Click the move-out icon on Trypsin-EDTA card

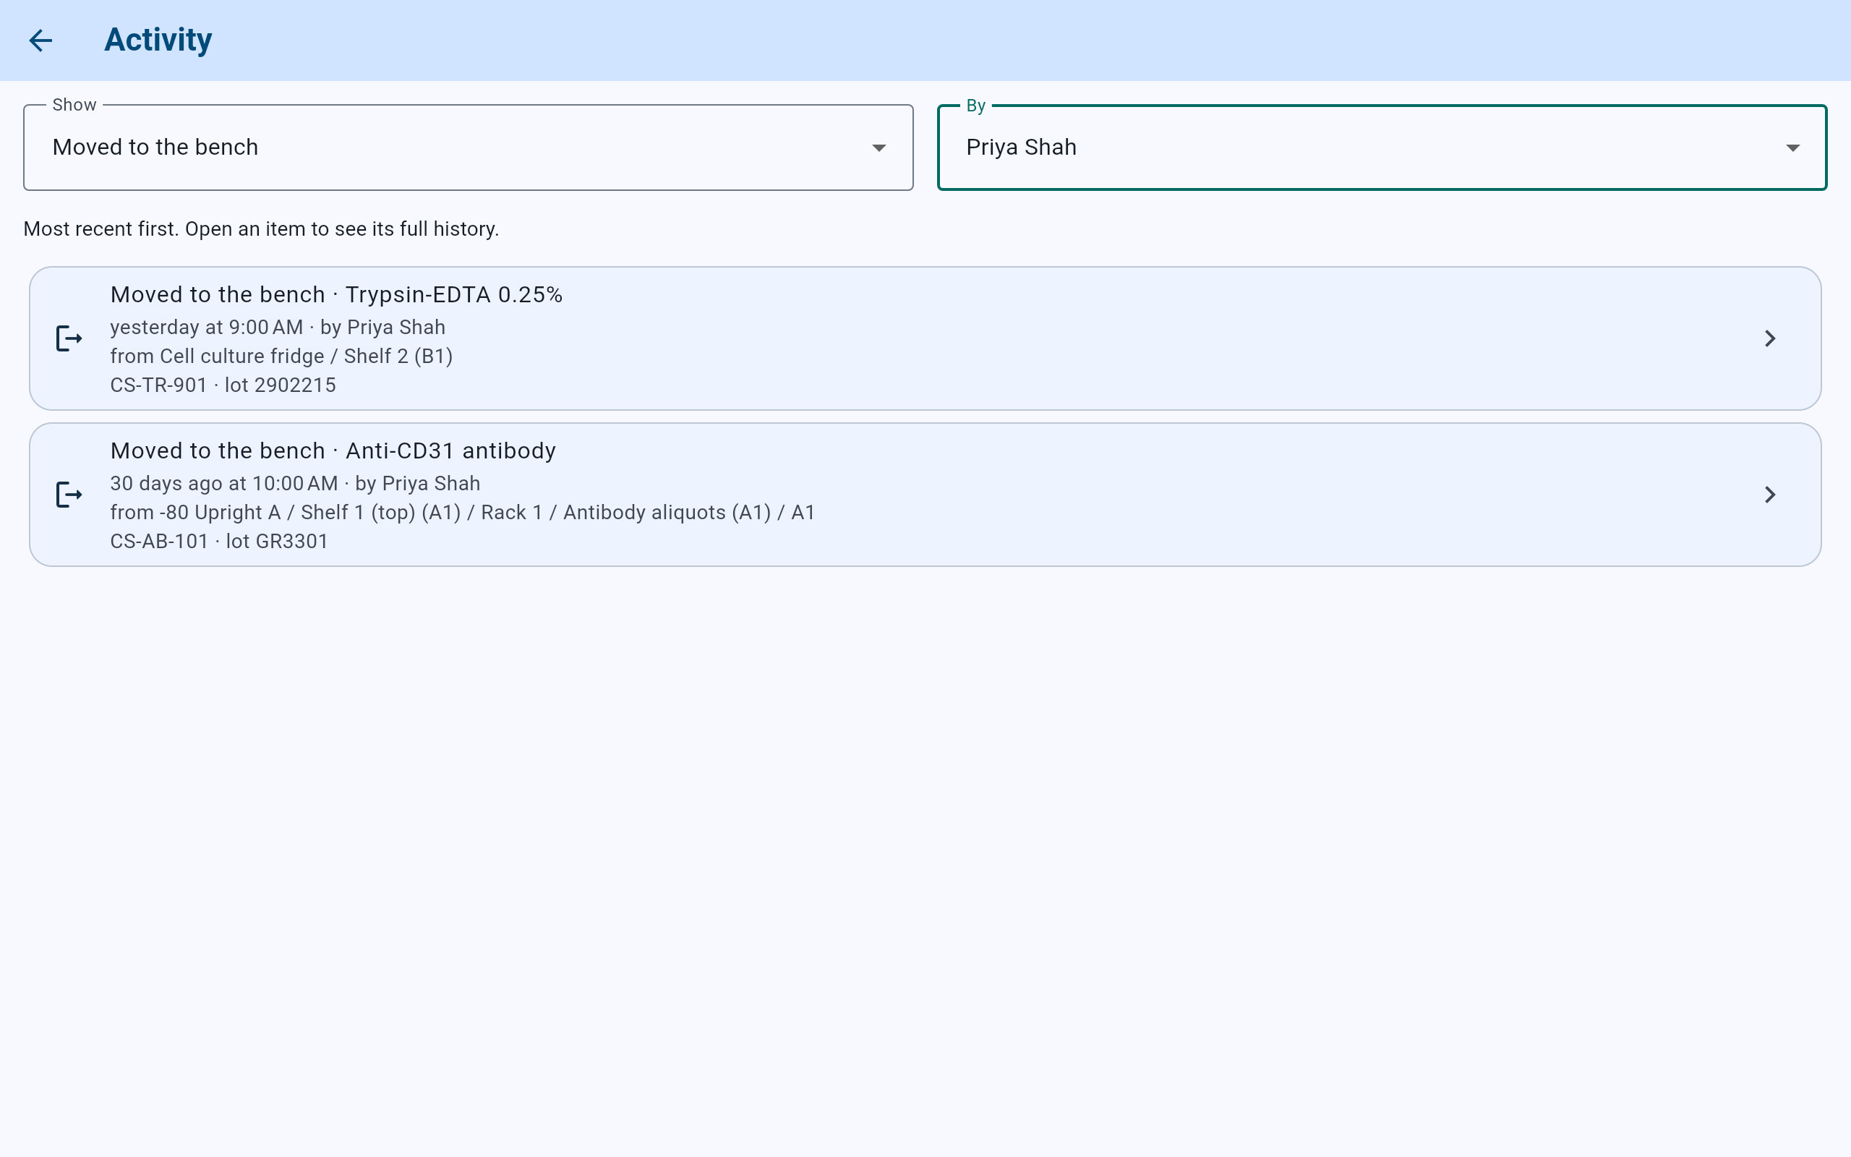pyautogui.click(x=69, y=338)
